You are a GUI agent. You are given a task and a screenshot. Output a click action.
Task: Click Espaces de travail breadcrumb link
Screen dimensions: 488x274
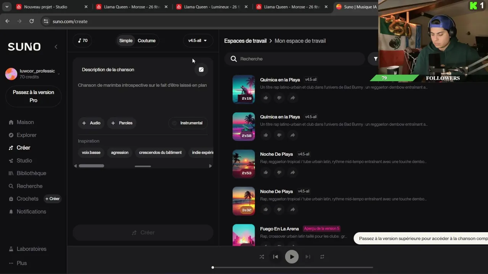click(x=245, y=41)
